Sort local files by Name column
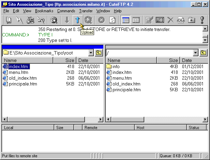210x160 pixels. 28,60
